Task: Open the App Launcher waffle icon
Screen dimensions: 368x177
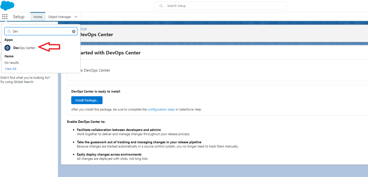Action: [x=5, y=17]
